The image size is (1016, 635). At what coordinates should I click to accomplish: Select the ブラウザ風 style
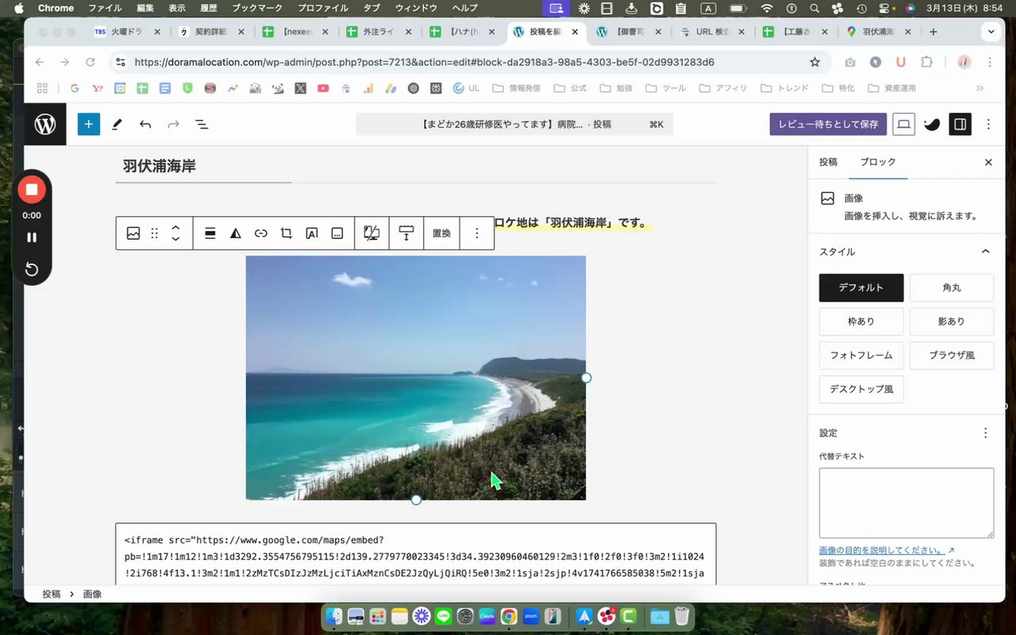click(952, 356)
